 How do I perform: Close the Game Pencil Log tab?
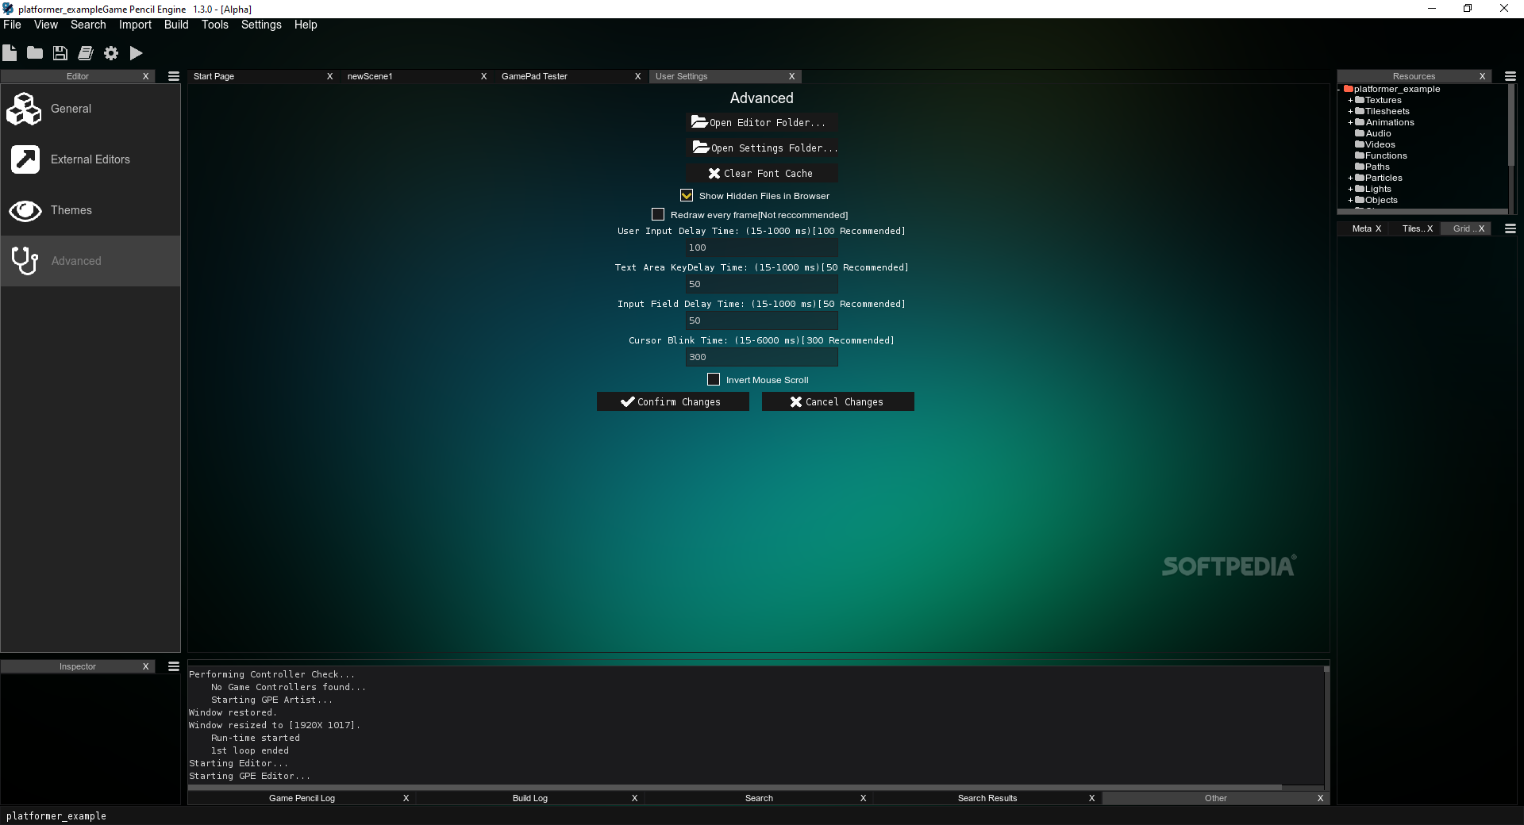tap(406, 798)
